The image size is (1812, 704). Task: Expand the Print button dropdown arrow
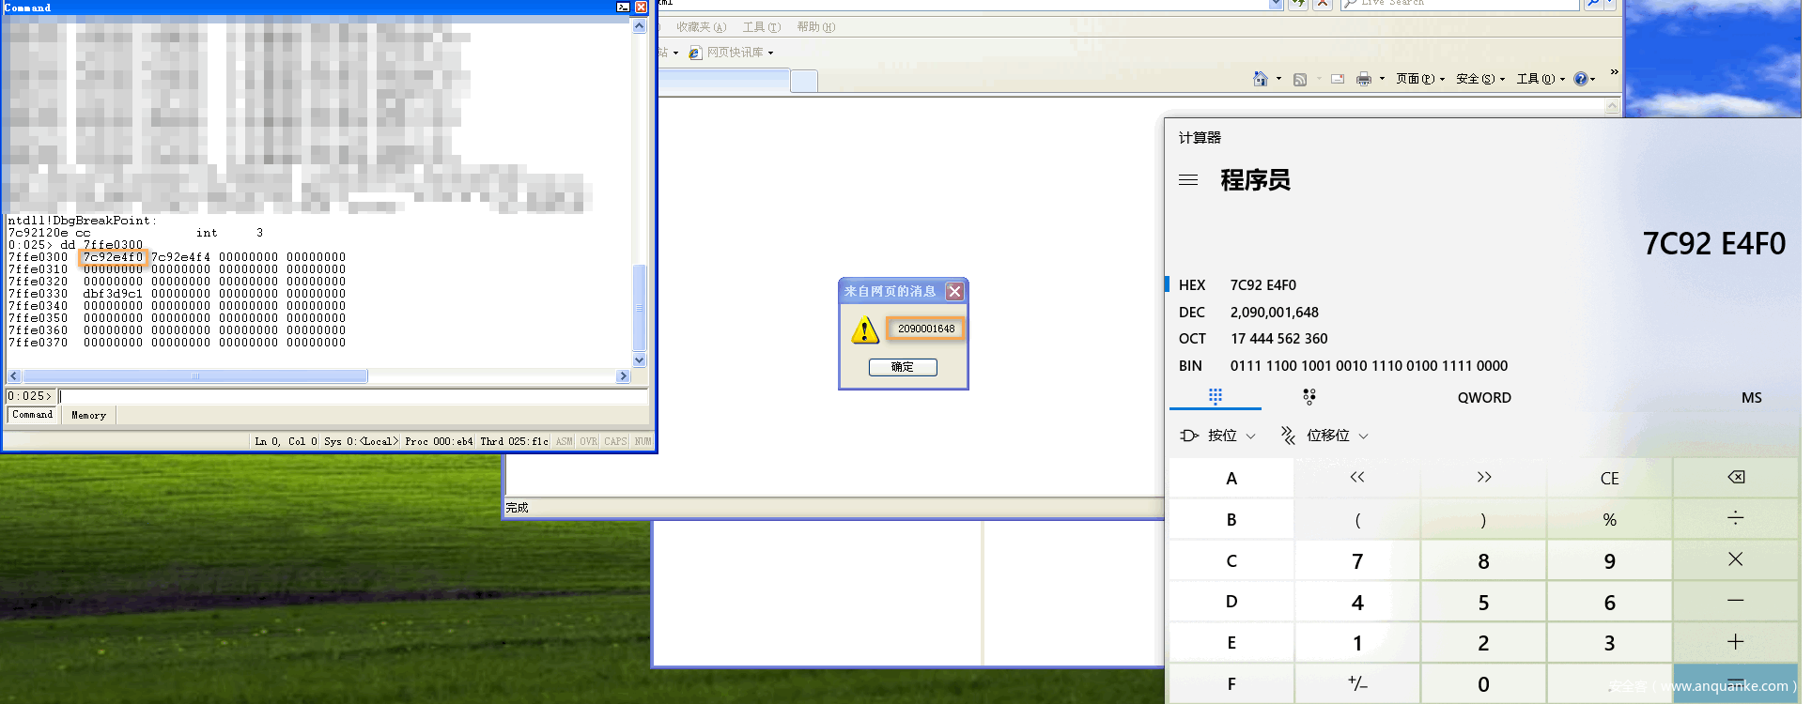tap(1382, 79)
